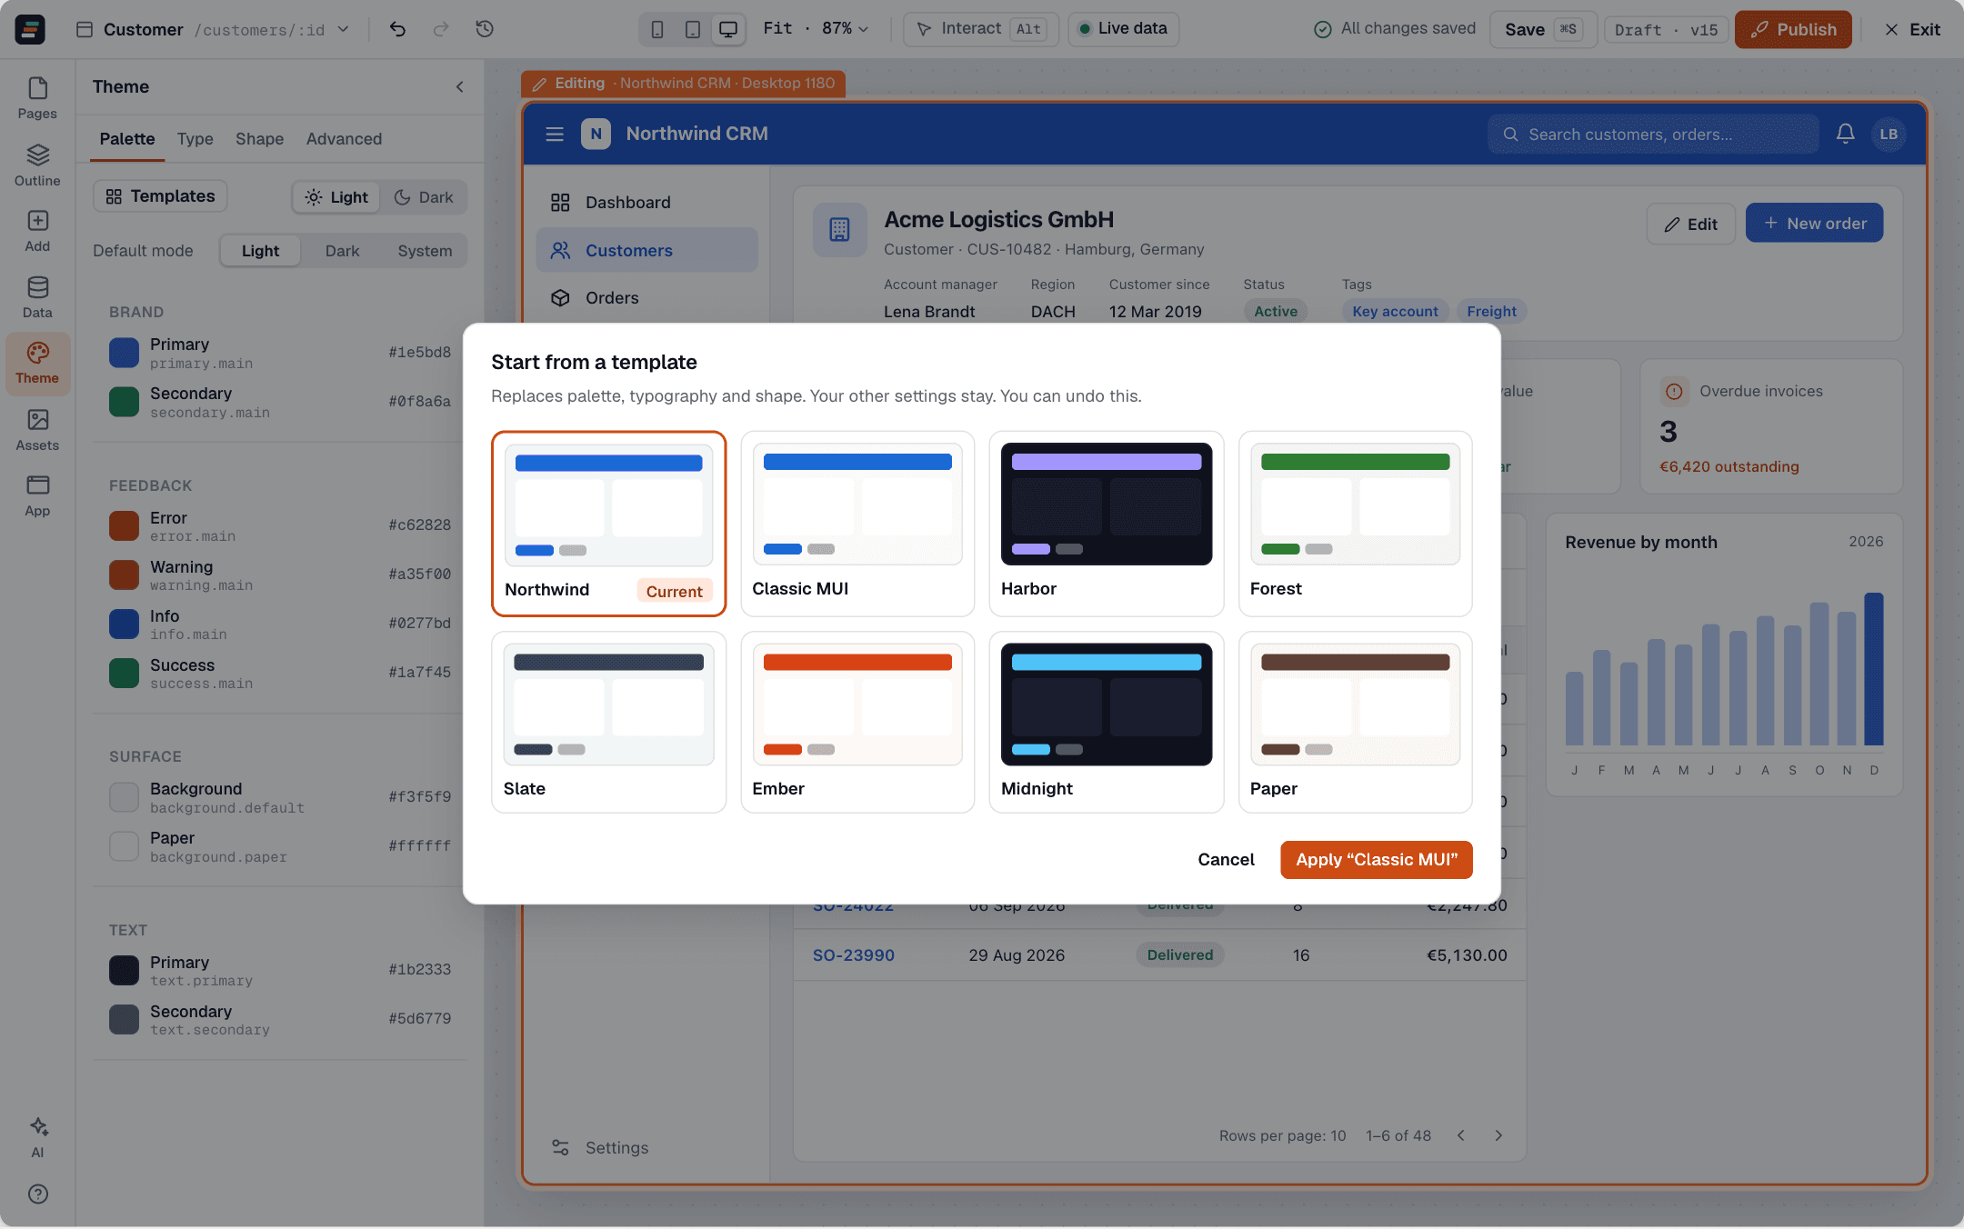Toggle Live data mode
Screen dimensions: 1964x1229
[1123, 29]
